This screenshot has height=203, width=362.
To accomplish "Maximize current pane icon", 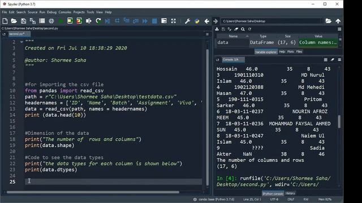I will [x=164, y=21].
